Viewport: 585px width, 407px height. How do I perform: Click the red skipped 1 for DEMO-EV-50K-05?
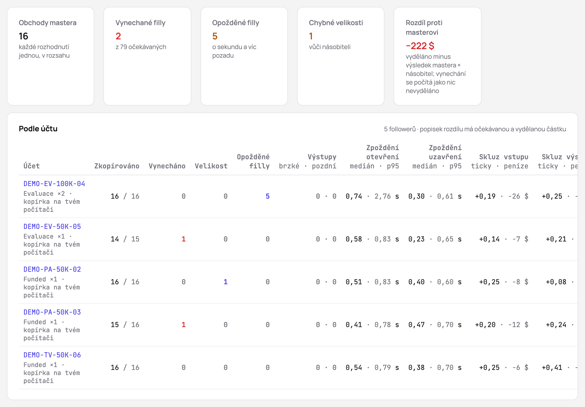184,239
